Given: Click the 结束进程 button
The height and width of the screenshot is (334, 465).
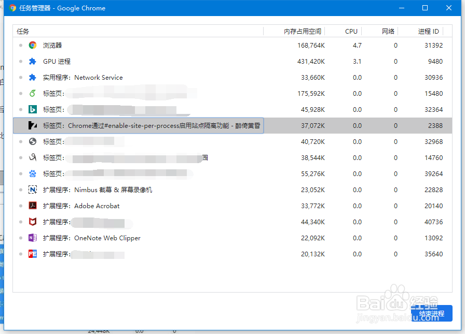Looking at the screenshot, I should click(x=432, y=313).
